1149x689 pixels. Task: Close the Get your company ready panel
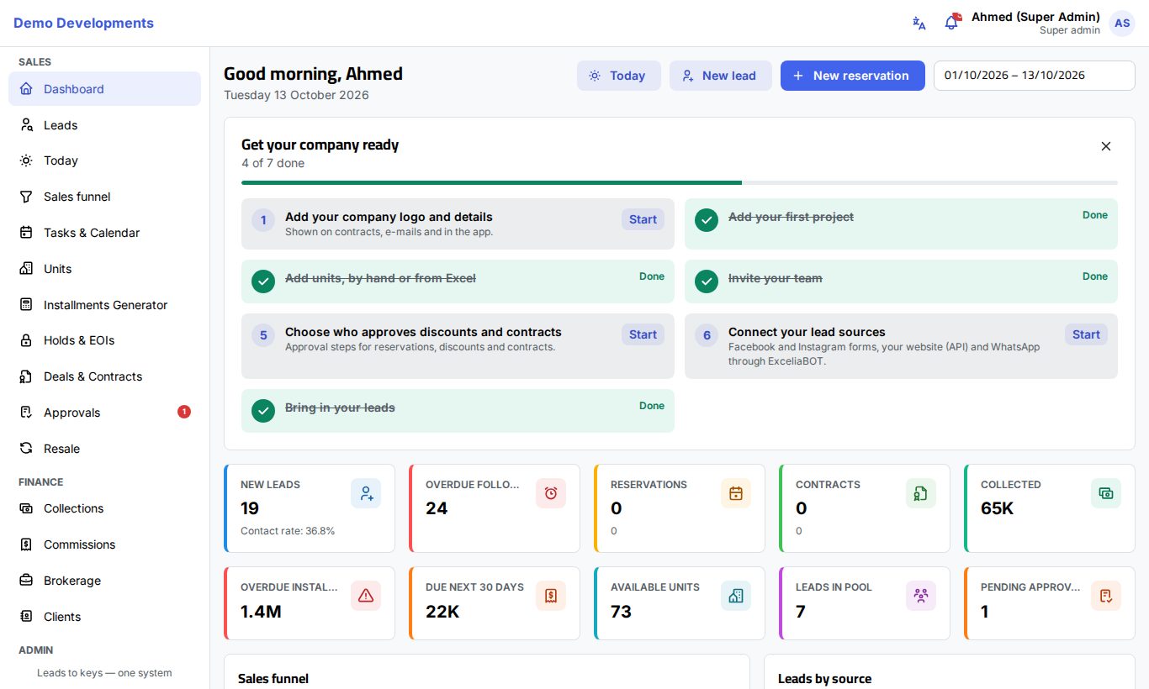pos(1106,146)
